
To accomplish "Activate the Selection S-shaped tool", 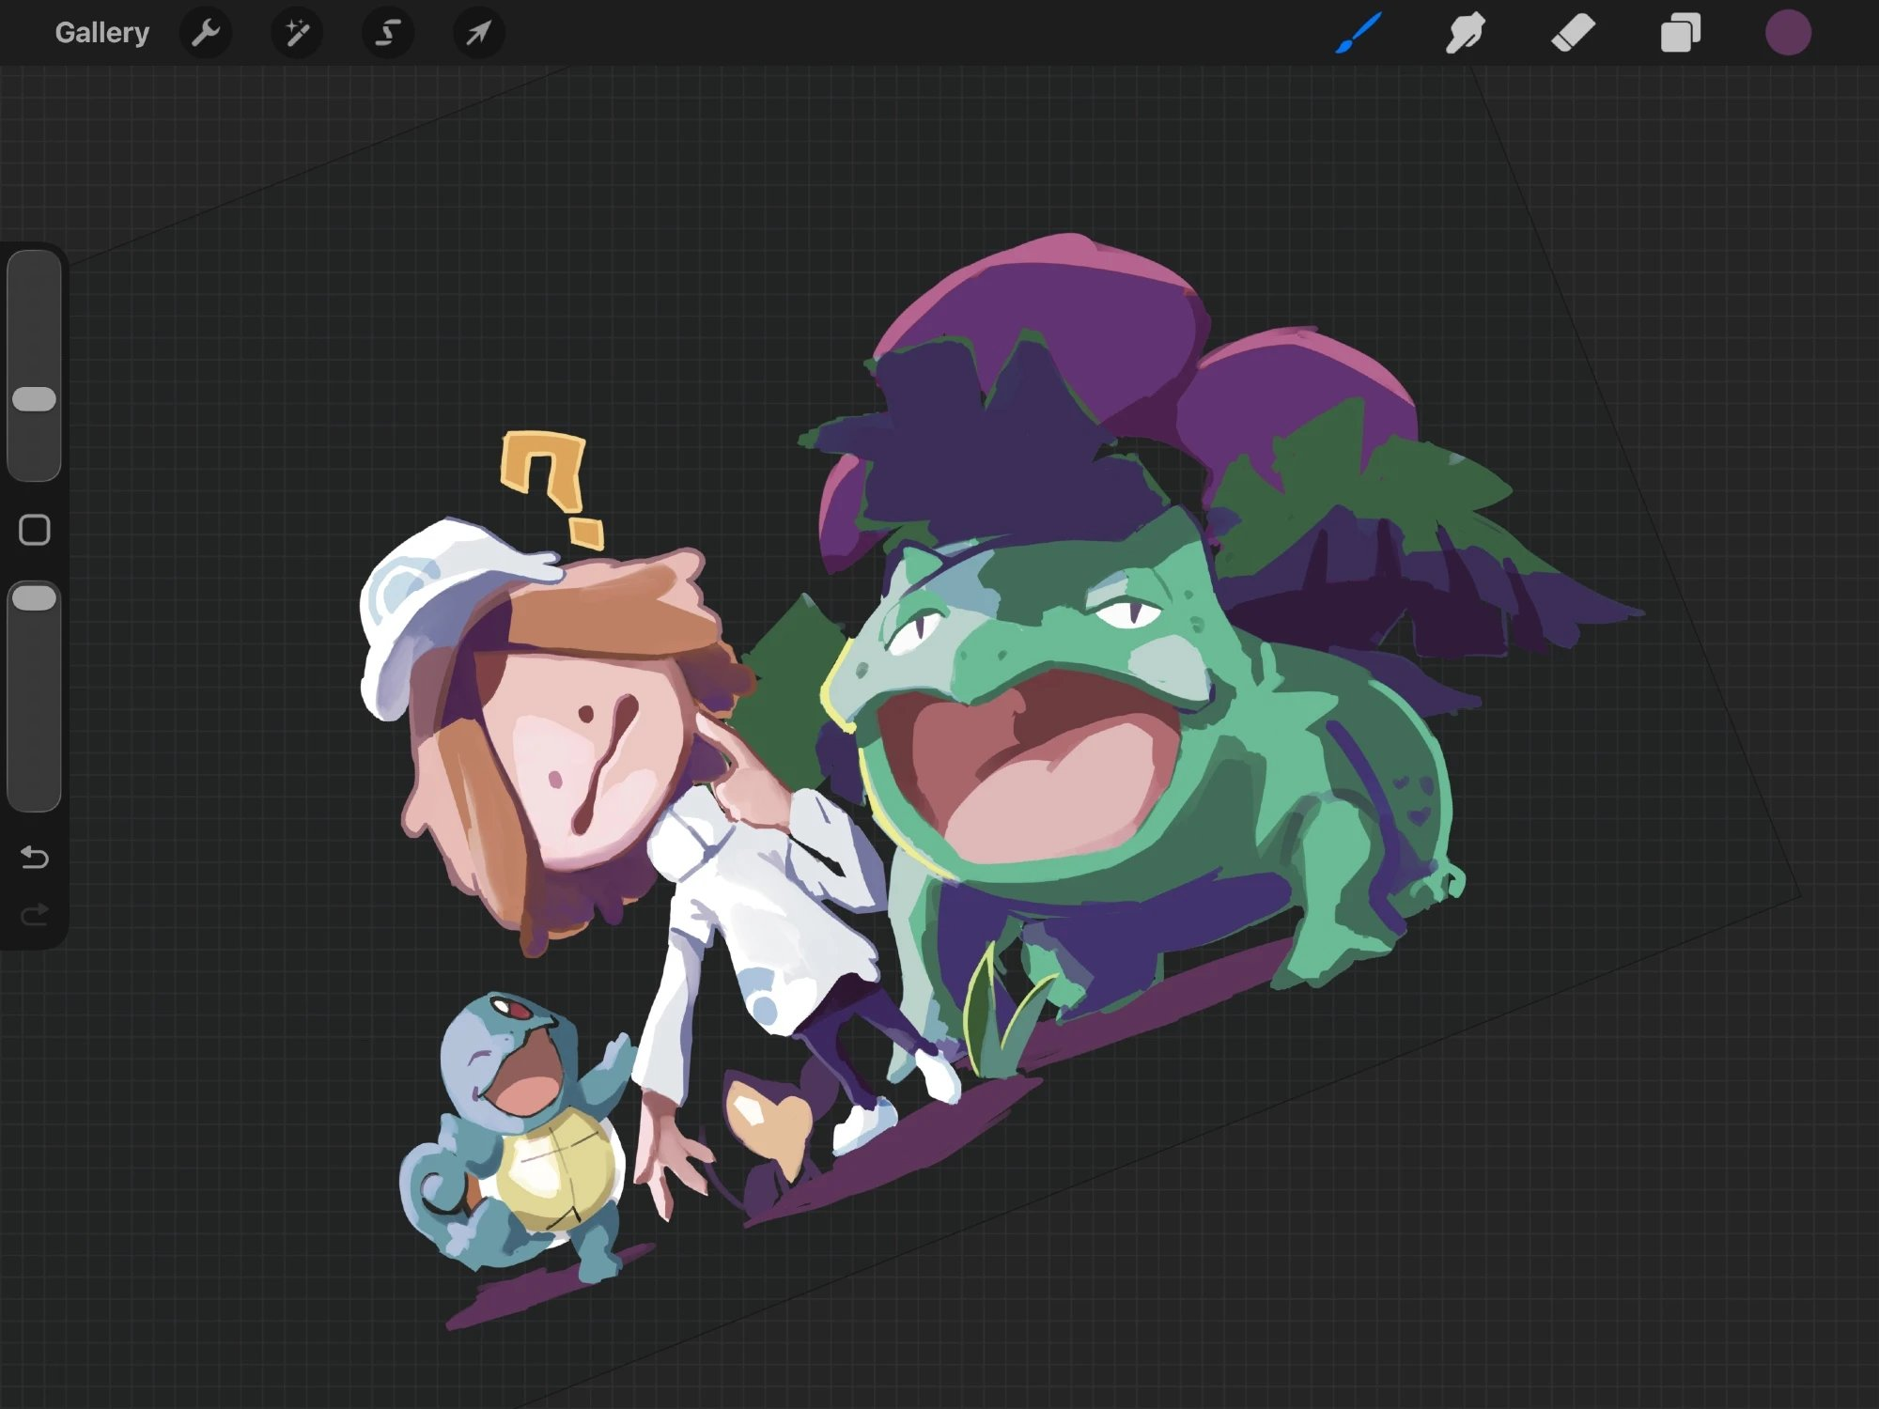I will click(x=387, y=33).
